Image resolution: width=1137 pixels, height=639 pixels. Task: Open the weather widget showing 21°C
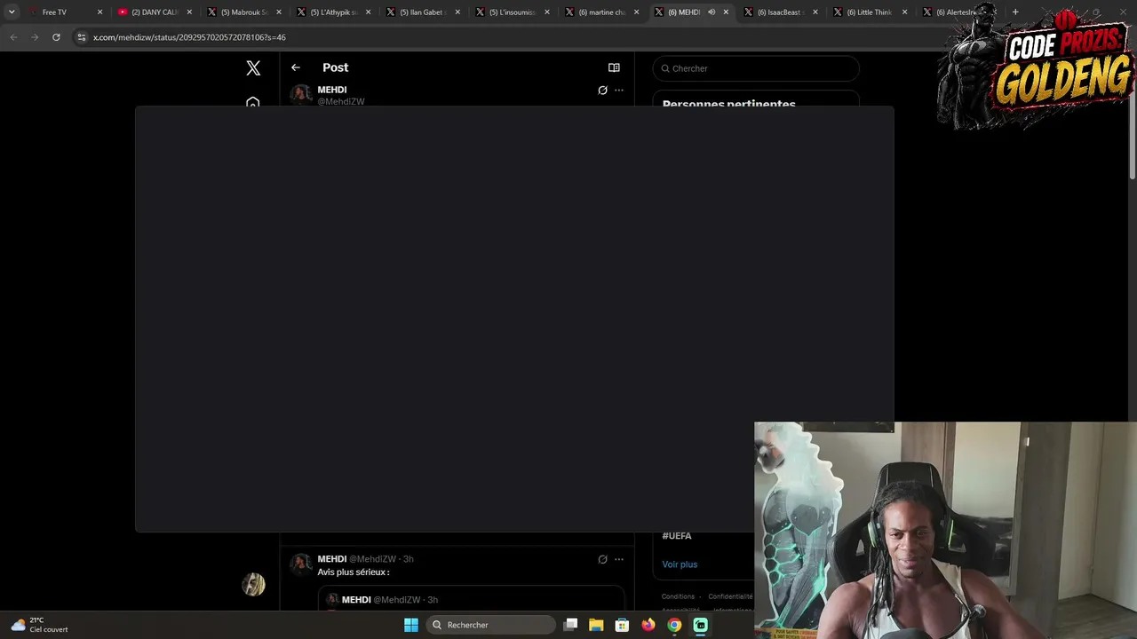pos(40,625)
